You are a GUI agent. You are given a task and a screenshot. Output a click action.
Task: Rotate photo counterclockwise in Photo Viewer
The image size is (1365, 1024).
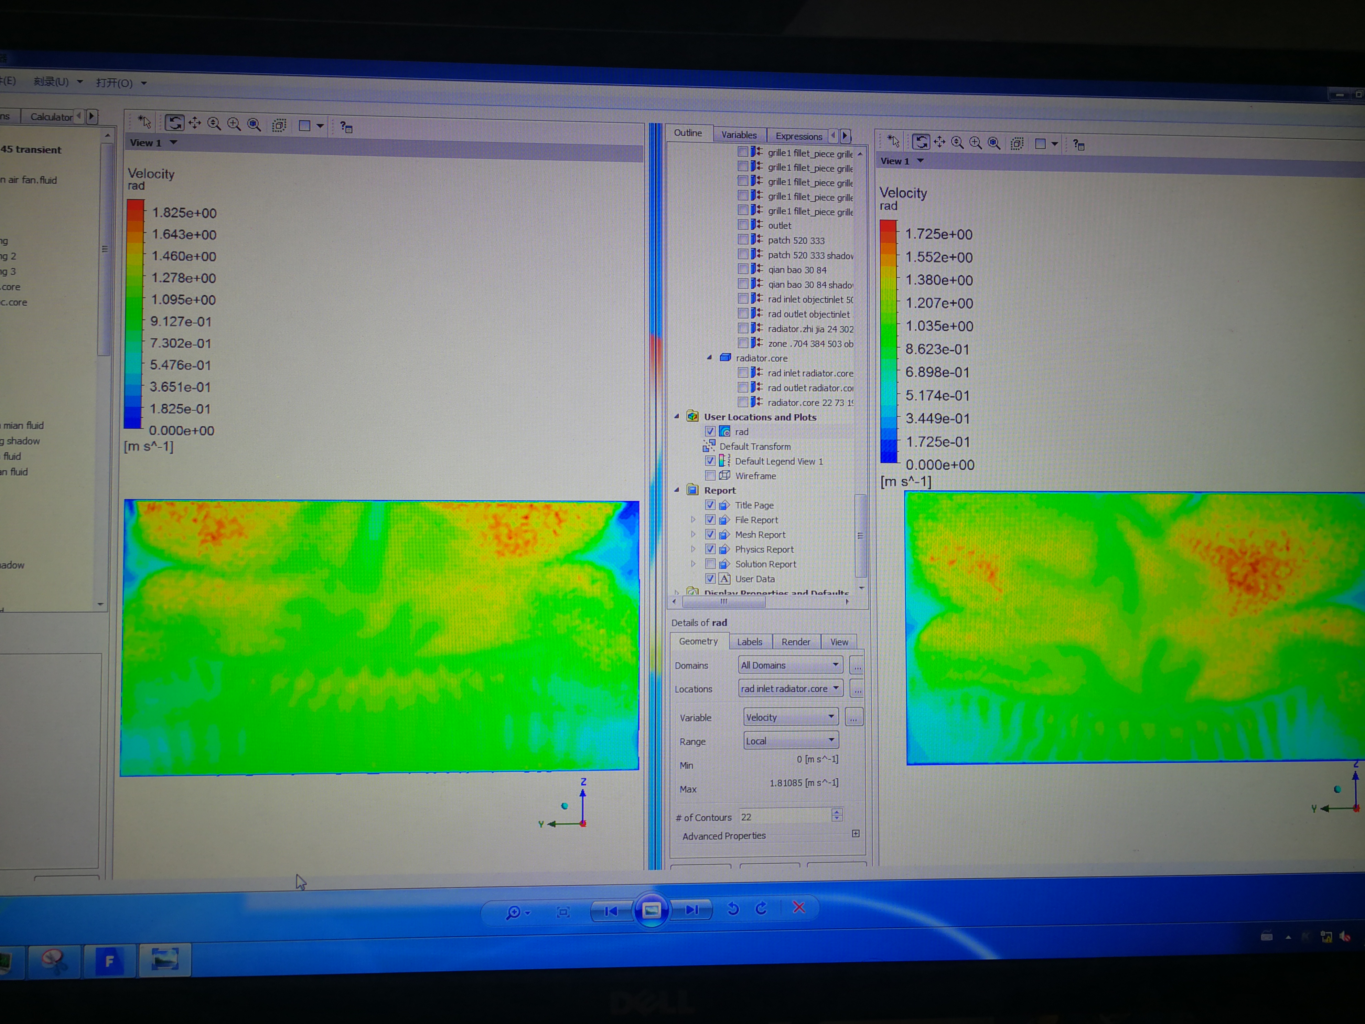pyautogui.click(x=733, y=909)
